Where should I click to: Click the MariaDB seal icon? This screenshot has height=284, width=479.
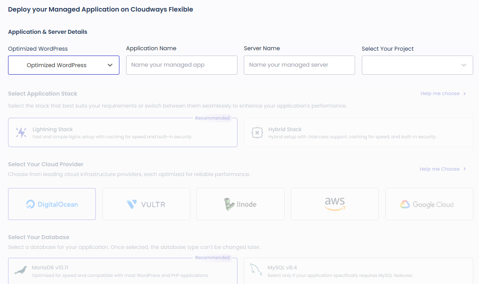[x=20, y=270]
